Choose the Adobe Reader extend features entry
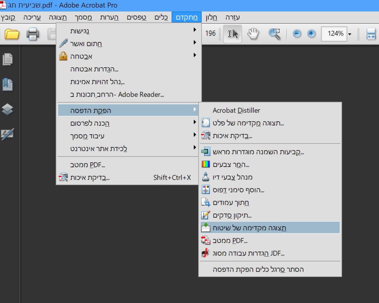The width and height of the screenshot is (379, 303). click(x=128, y=95)
